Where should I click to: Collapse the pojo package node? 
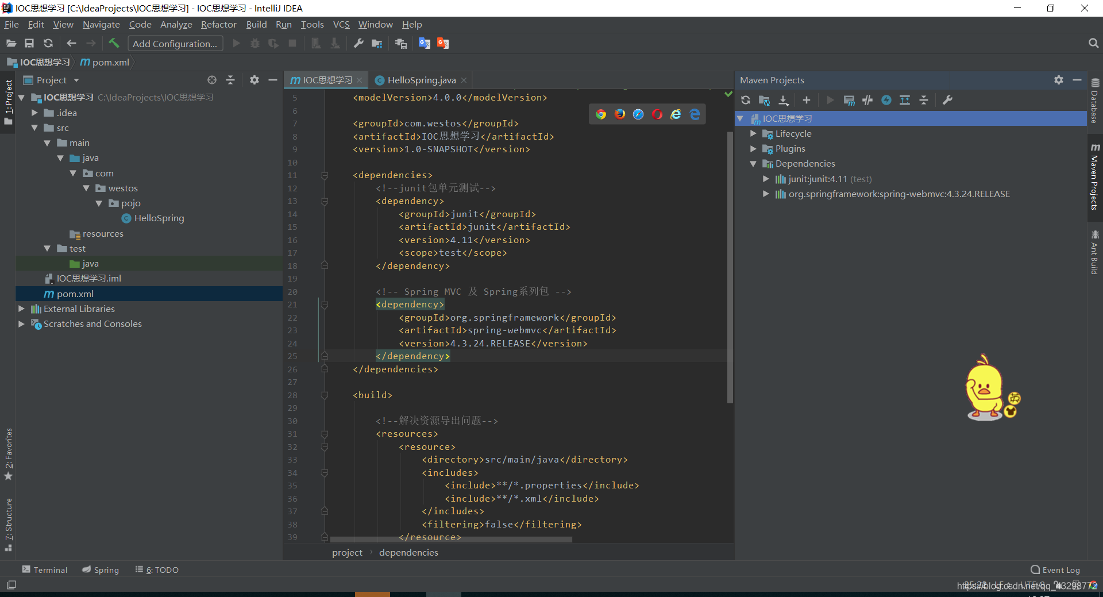pyautogui.click(x=99, y=203)
